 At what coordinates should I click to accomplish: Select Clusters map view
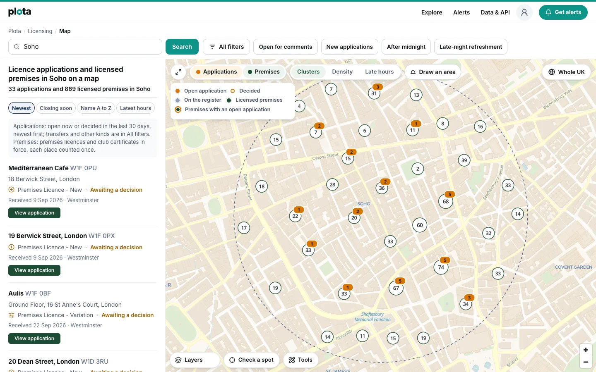308,72
